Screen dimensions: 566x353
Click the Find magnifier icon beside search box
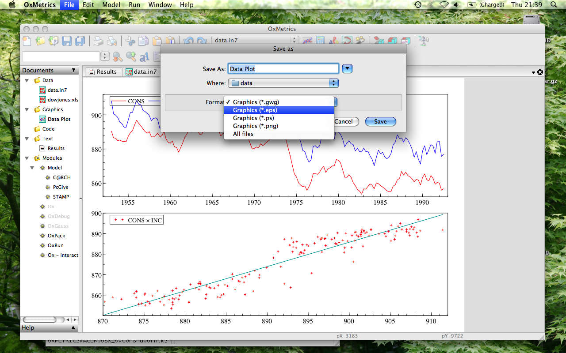[x=117, y=56]
